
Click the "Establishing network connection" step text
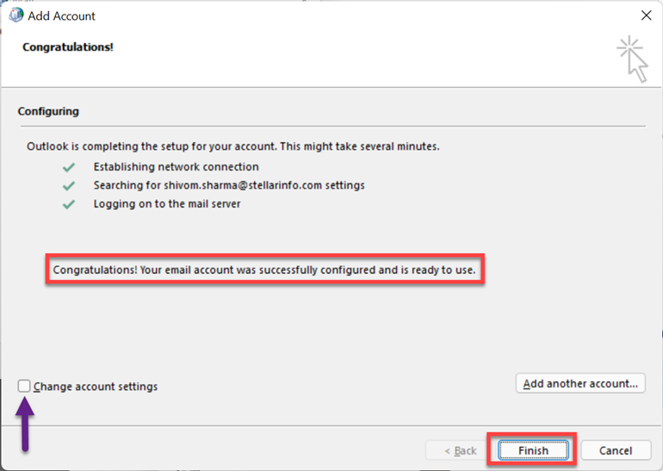tap(176, 167)
